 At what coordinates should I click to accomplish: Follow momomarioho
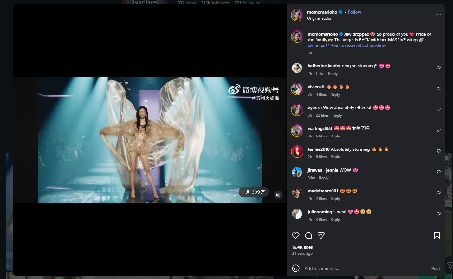(x=354, y=12)
